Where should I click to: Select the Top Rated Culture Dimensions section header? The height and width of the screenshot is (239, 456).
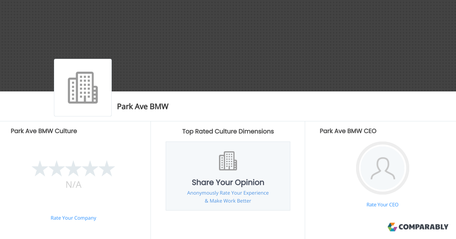point(228,131)
